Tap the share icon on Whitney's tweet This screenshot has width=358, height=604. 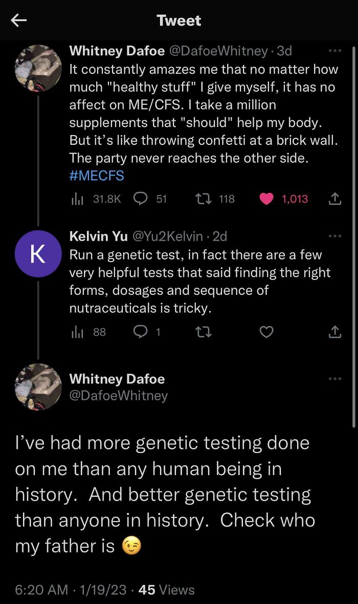tap(335, 199)
